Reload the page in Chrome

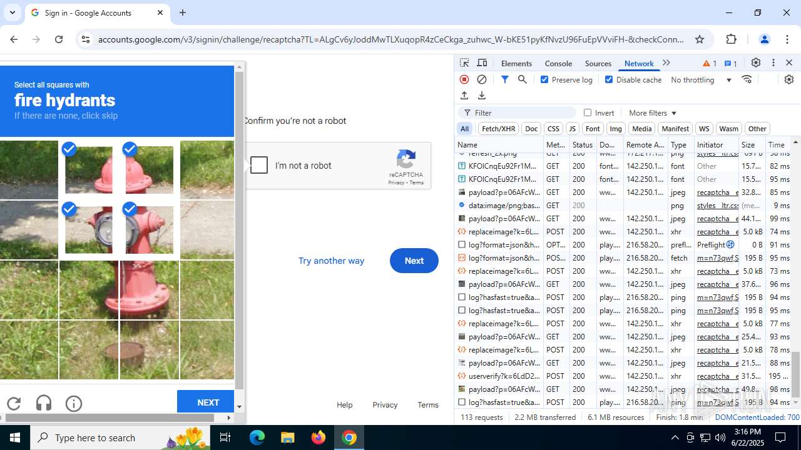point(59,39)
